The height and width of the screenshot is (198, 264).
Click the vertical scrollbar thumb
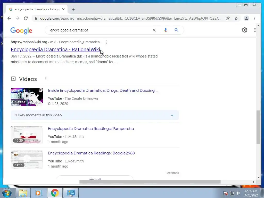258,127
